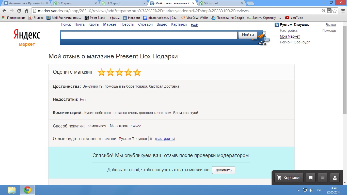Click the list icon in the dark panel
The image size is (347, 195).
click(x=323, y=178)
